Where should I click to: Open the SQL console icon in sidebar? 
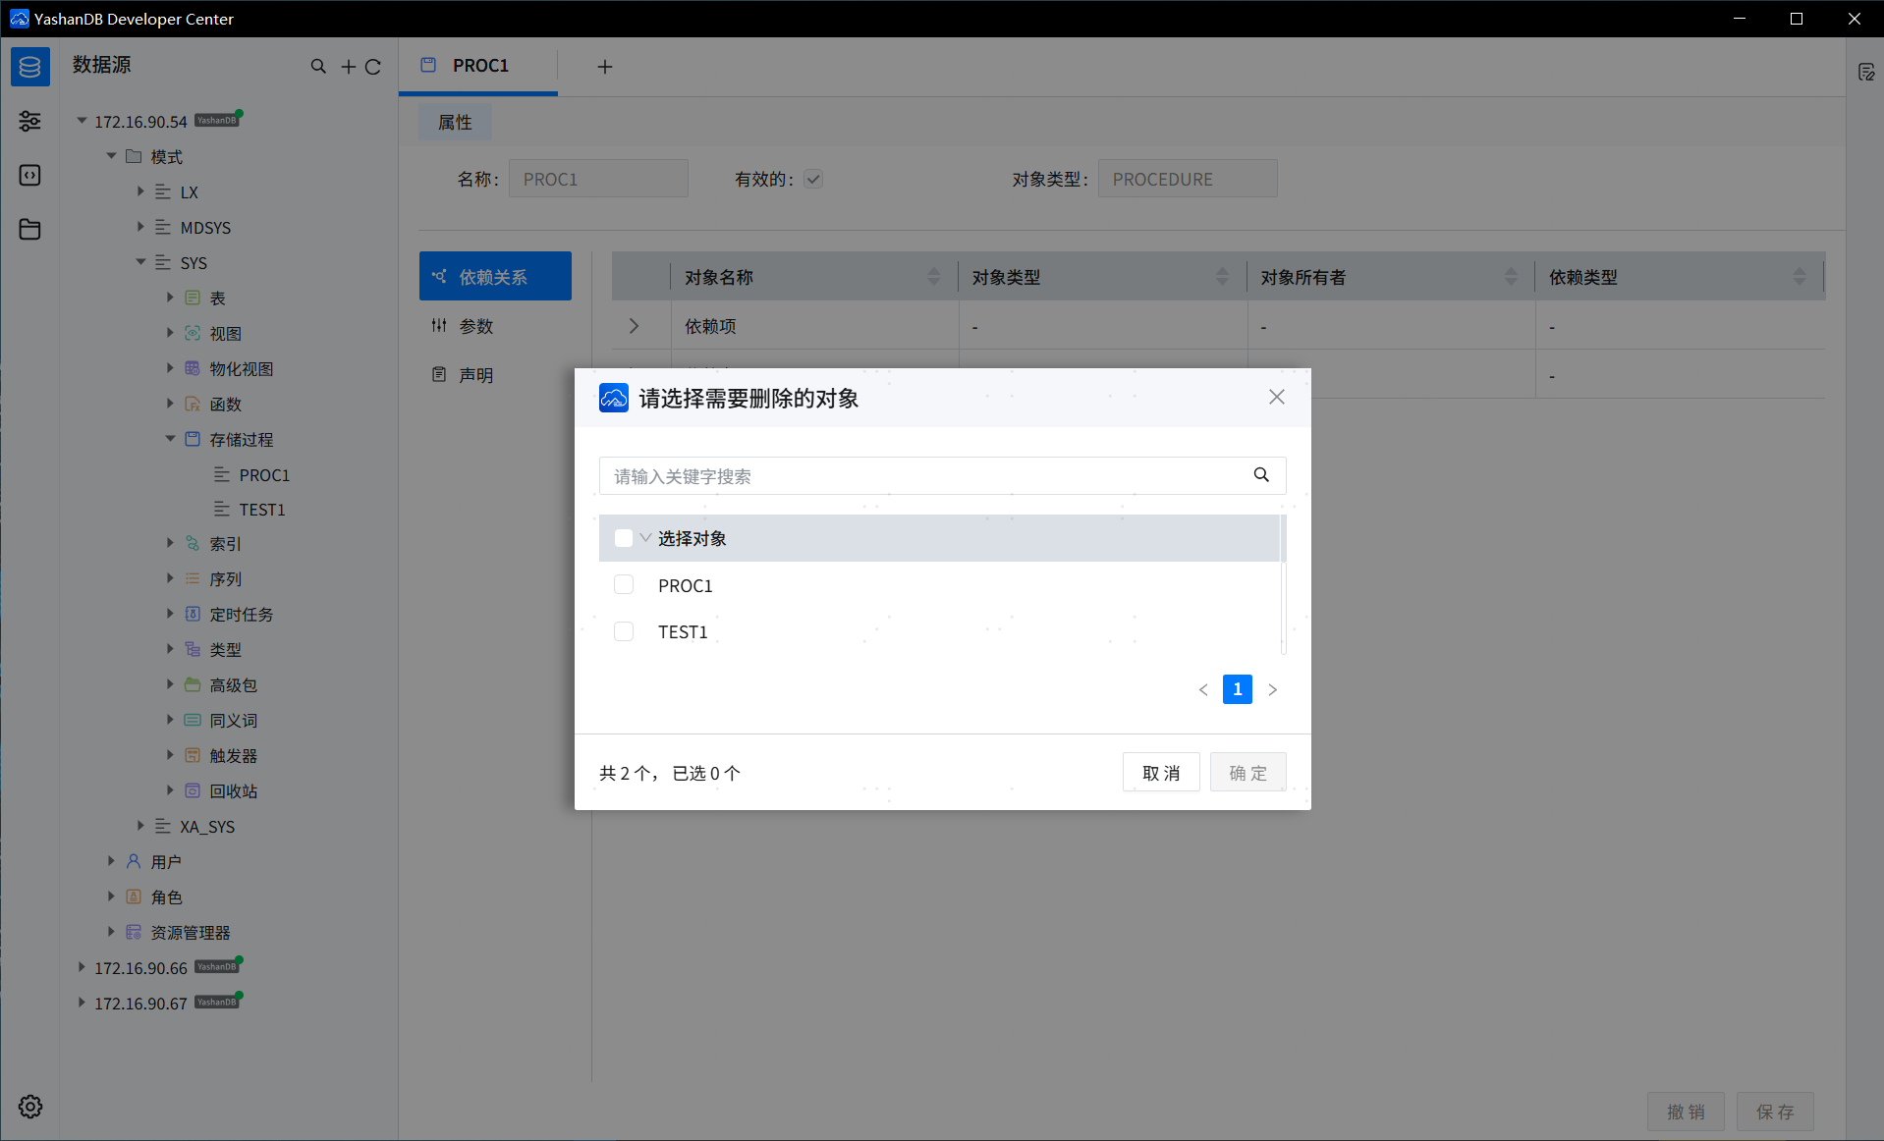point(29,175)
